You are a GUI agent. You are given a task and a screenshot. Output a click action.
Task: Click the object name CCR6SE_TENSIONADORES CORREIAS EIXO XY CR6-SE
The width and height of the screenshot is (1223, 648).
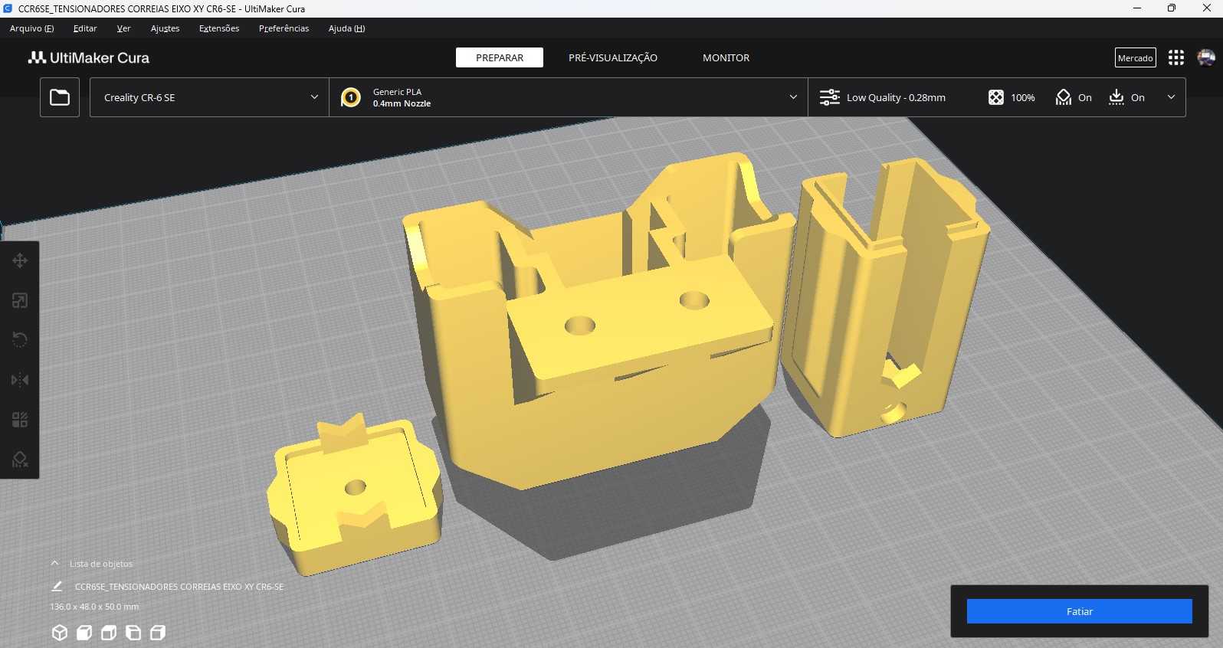point(179,587)
